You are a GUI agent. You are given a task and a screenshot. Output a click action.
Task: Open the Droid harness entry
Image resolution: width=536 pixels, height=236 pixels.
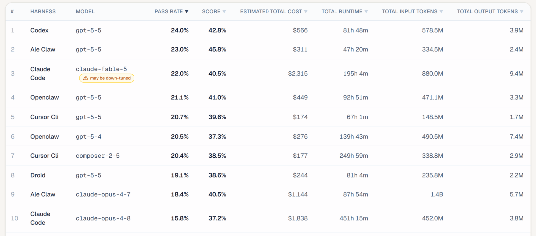(38, 175)
